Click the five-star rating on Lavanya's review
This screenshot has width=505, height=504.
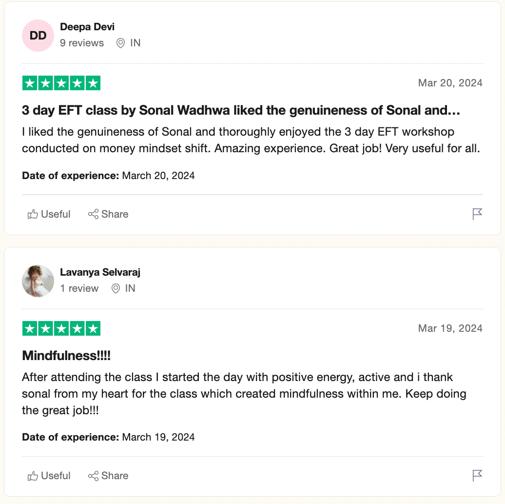[61, 329]
